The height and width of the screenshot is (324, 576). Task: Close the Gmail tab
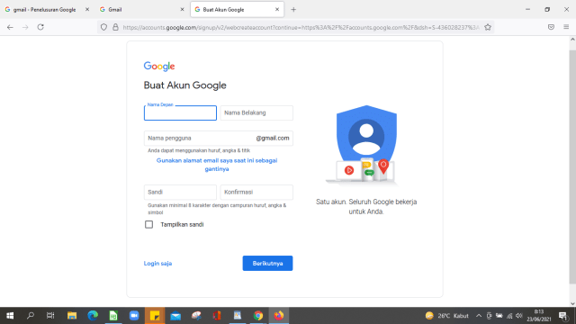coord(182,10)
